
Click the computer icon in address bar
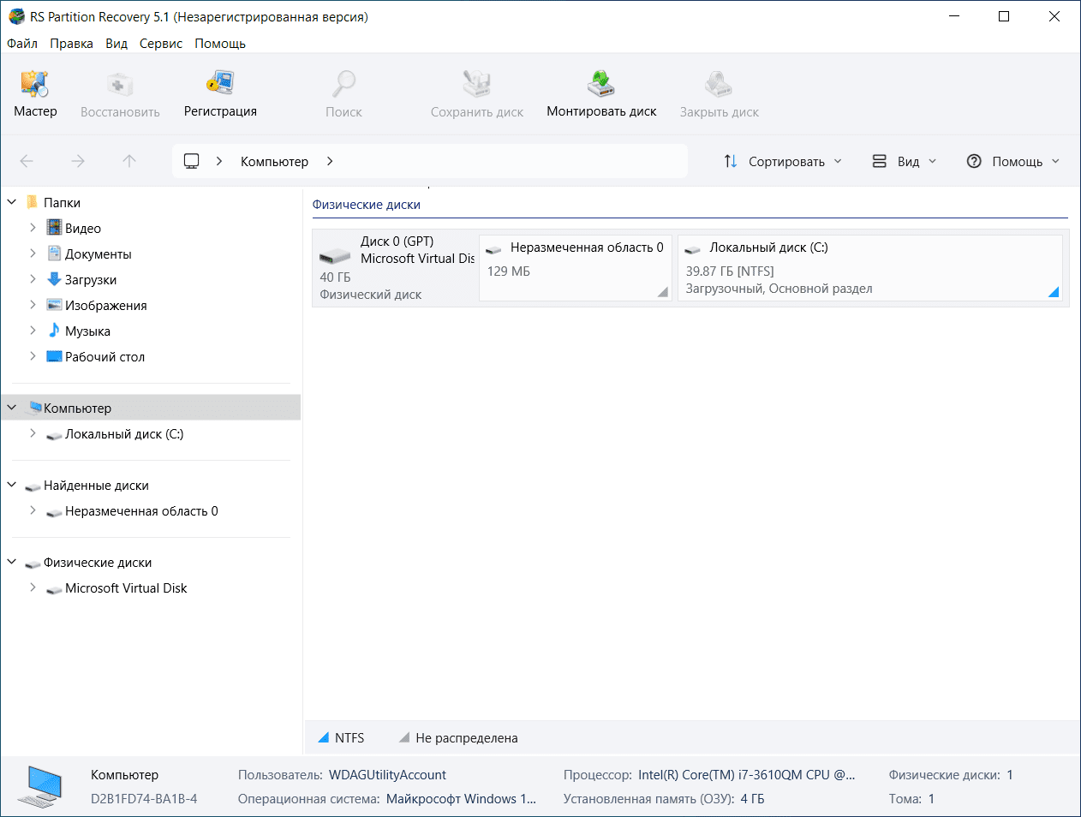click(x=192, y=161)
